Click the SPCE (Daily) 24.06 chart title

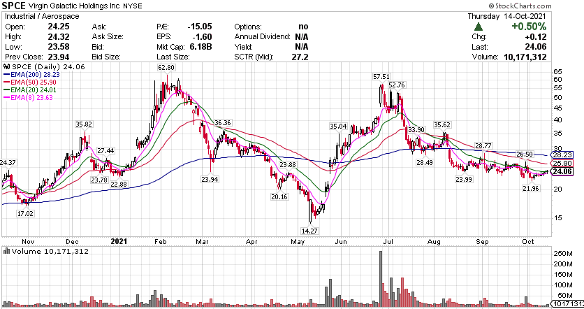point(48,66)
